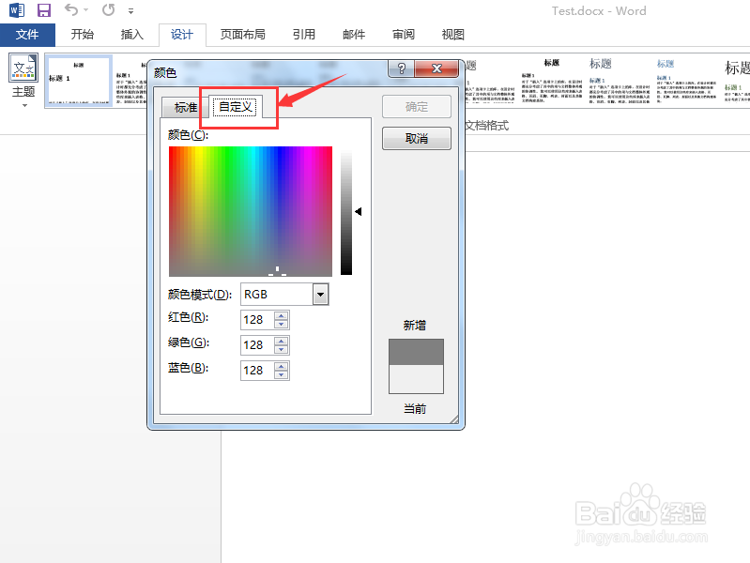Image resolution: width=750 pixels, height=563 pixels.
Task: Decrease the 绿色 value with down arrow
Action: coord(282,349)
